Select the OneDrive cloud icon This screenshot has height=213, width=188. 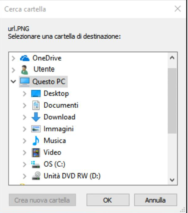click(x=25, y=58)
